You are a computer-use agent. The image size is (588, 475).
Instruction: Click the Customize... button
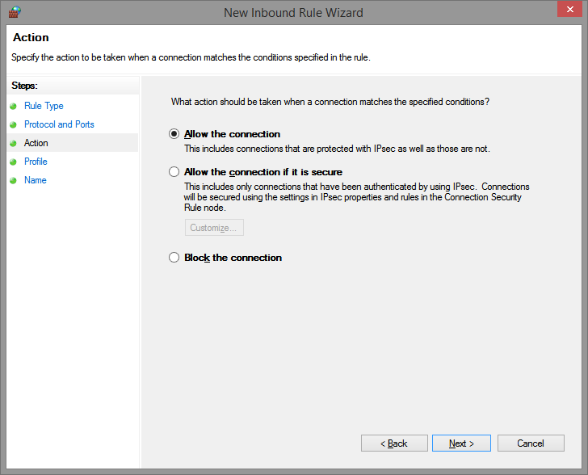tap(214, 228)
